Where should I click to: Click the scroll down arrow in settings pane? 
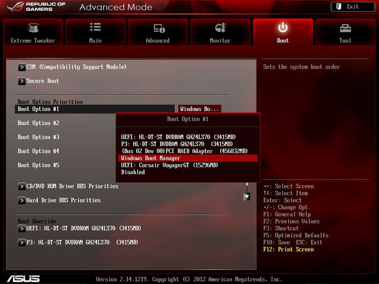pos(247,197)
